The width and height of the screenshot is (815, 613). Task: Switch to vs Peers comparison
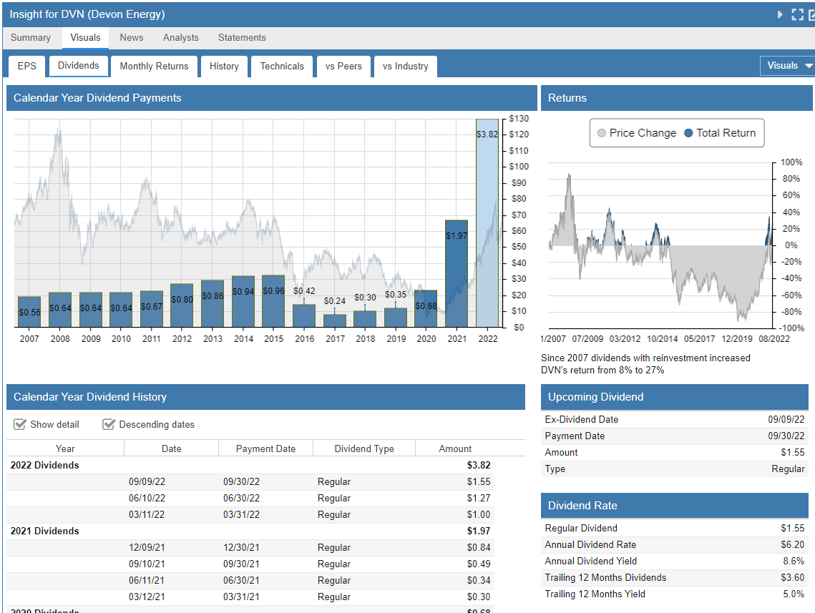click(343, 66)
